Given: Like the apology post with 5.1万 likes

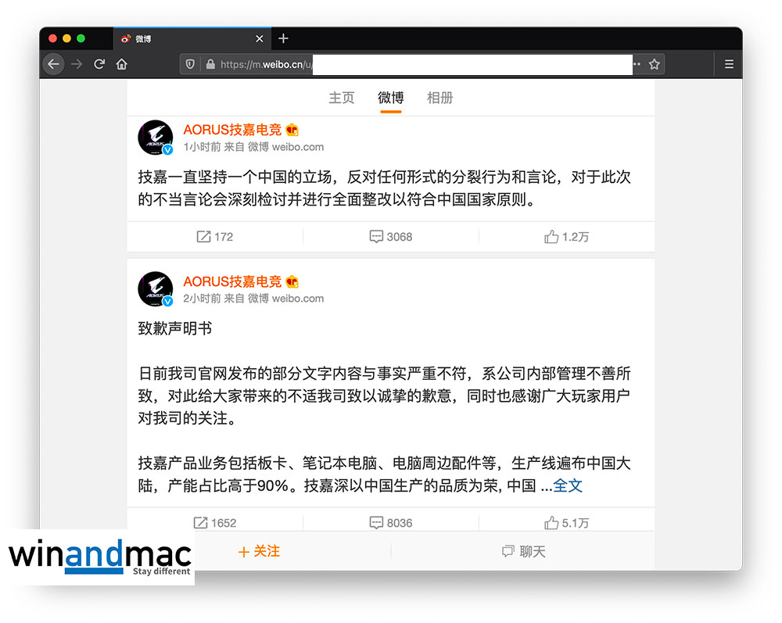Looking at the screenshot, I should click(x=566, y=523).
